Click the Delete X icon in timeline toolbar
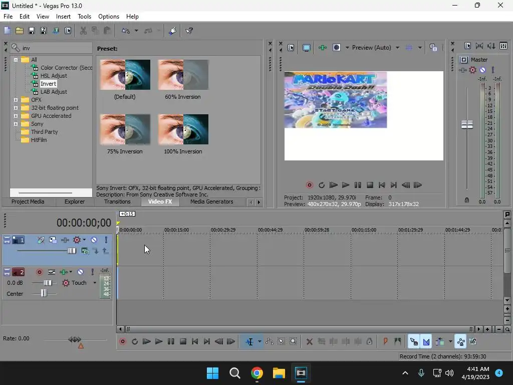513x385 pixels. click(x=309, y=342)
